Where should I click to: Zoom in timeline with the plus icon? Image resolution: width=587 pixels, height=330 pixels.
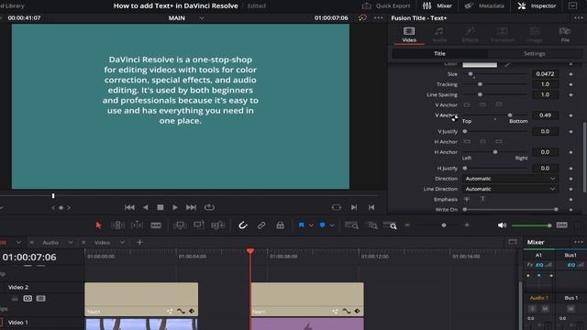point(467,225)
